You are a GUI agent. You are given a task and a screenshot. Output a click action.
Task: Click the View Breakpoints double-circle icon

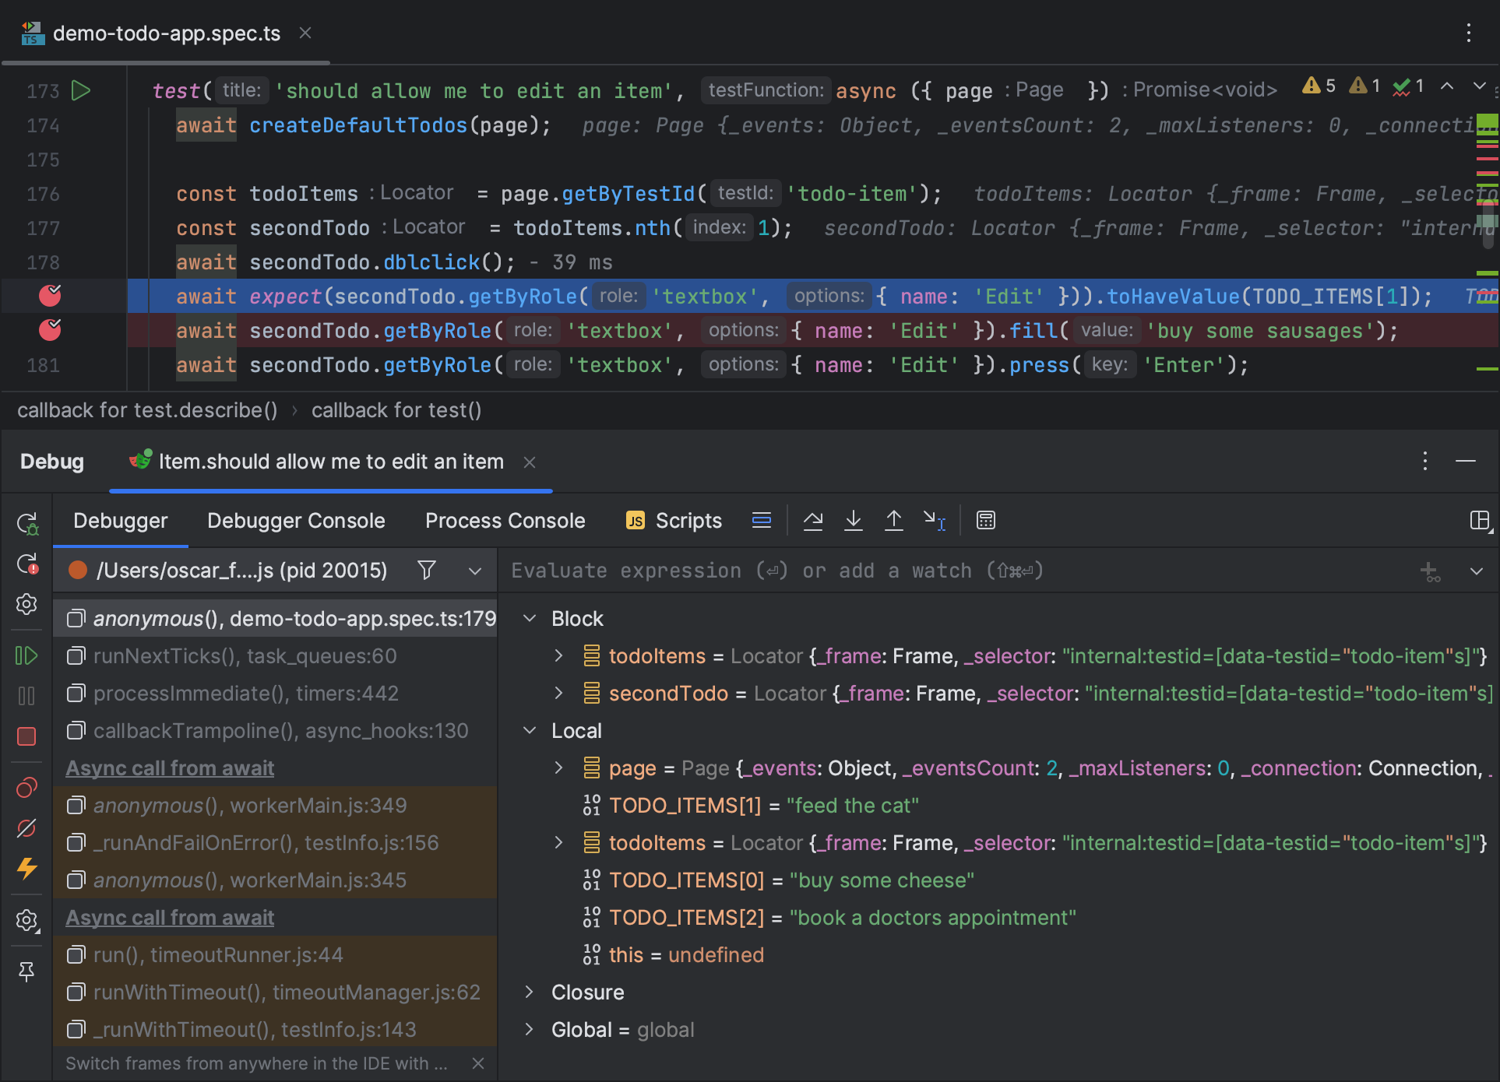coord(26,789)
